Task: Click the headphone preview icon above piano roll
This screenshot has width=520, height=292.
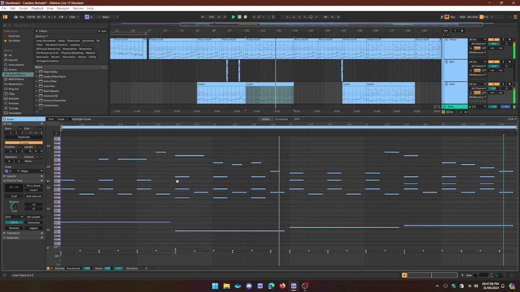Action: (x=56, y=133)
